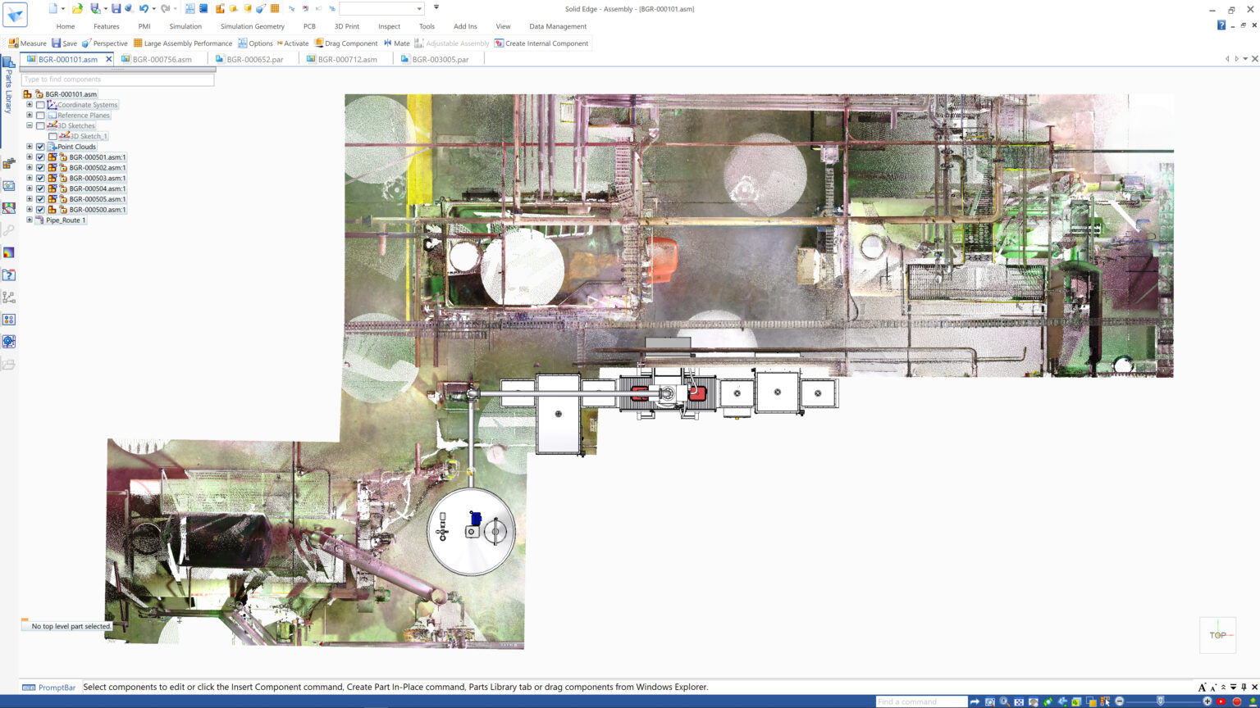Hide BGR-000503.asm:1 via its checkbox
Screen dimensions: 1260x708
[40, 178]
